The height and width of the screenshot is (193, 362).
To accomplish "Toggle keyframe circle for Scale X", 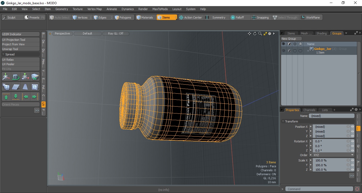I will (311, 160).
